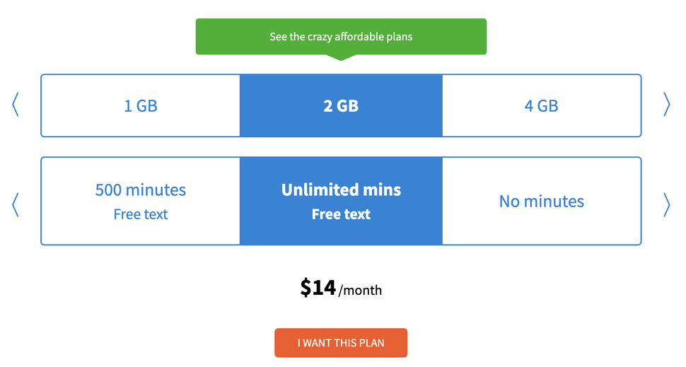Click the /month billing period label
Viewport: 686px width, 367px height.
tap(361, 290)
